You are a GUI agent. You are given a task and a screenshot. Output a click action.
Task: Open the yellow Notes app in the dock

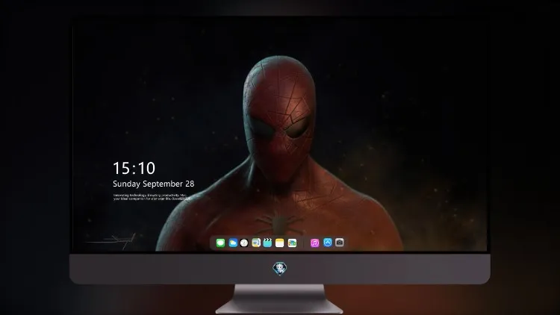(x=280, y=243)
